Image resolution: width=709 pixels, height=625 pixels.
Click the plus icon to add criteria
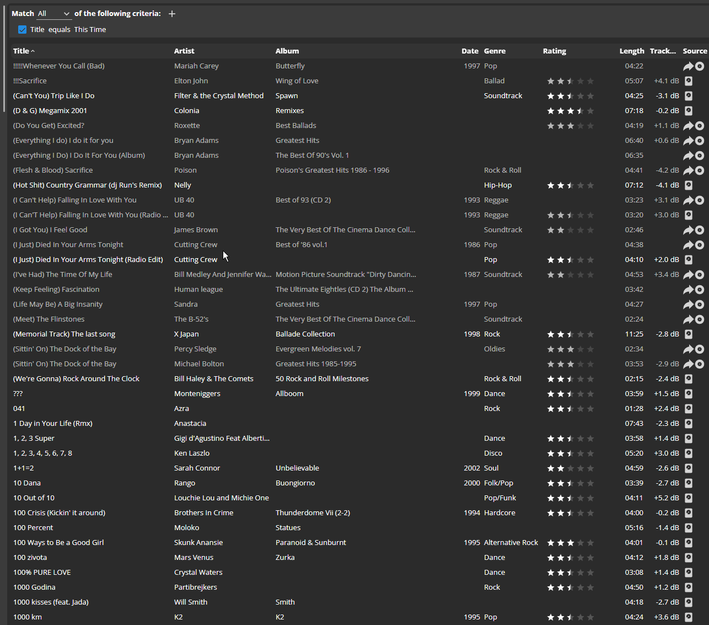[x=172, y=14]
